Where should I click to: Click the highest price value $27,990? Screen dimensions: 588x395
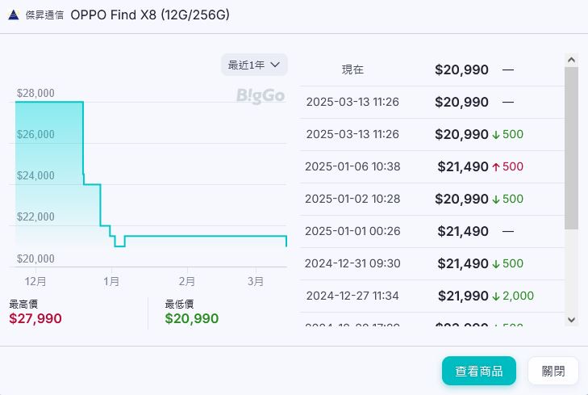click(x=35, y=318)
